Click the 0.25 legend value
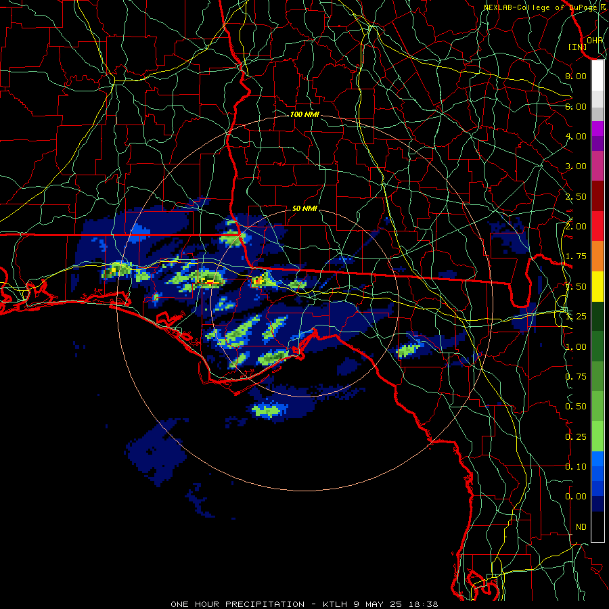The height and width of the screenshot is (609, 609). [x=576, y=437]
